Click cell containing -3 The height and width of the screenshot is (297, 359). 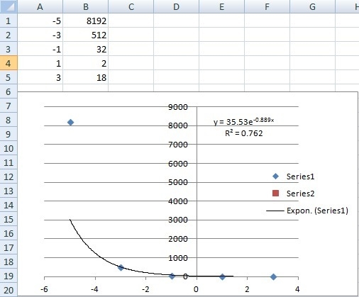[x=40, y=35]
